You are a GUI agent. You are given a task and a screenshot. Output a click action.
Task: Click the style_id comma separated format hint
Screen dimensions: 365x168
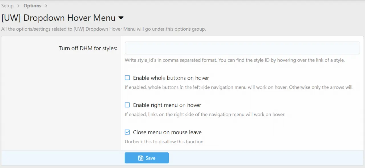[235, 60]
